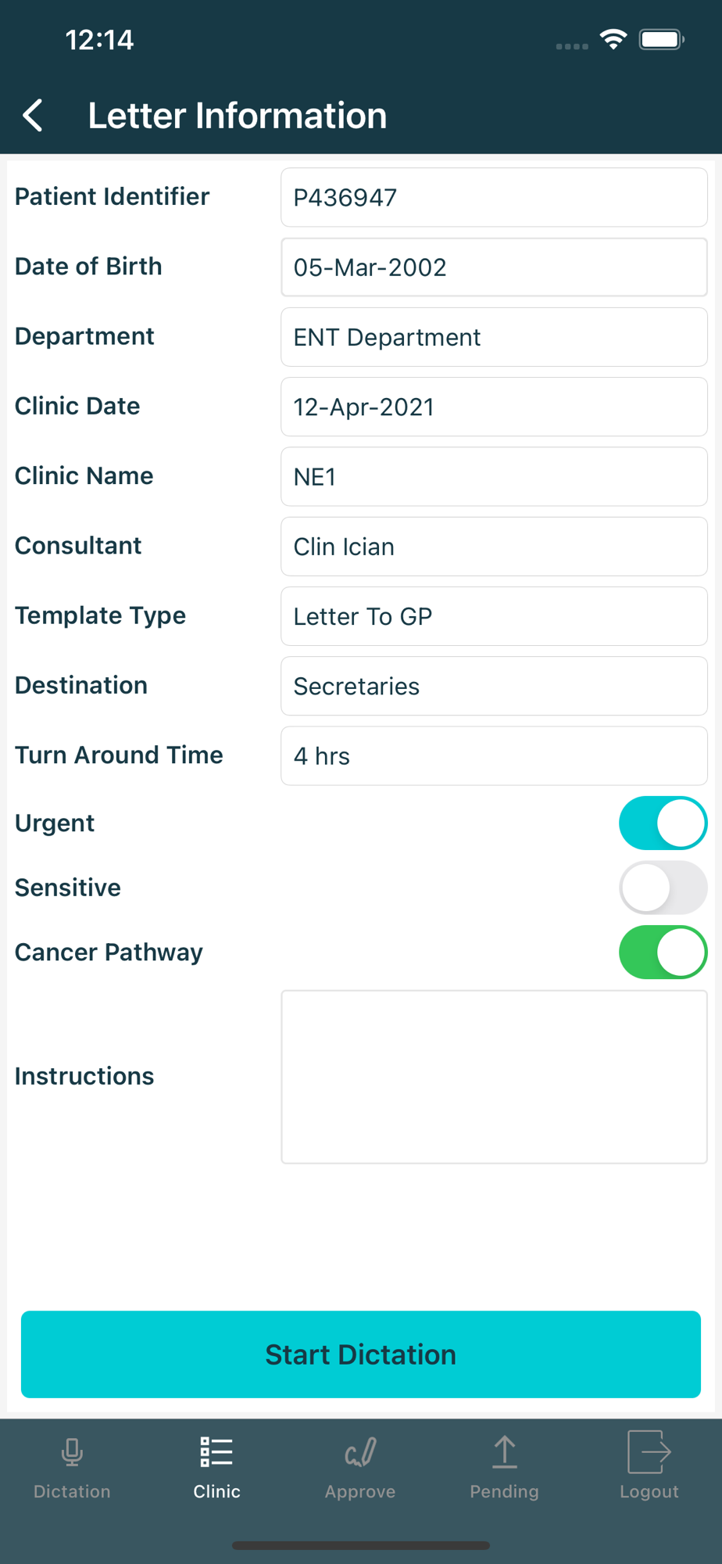Tap the Approve signature icon

pos(360,1452)
